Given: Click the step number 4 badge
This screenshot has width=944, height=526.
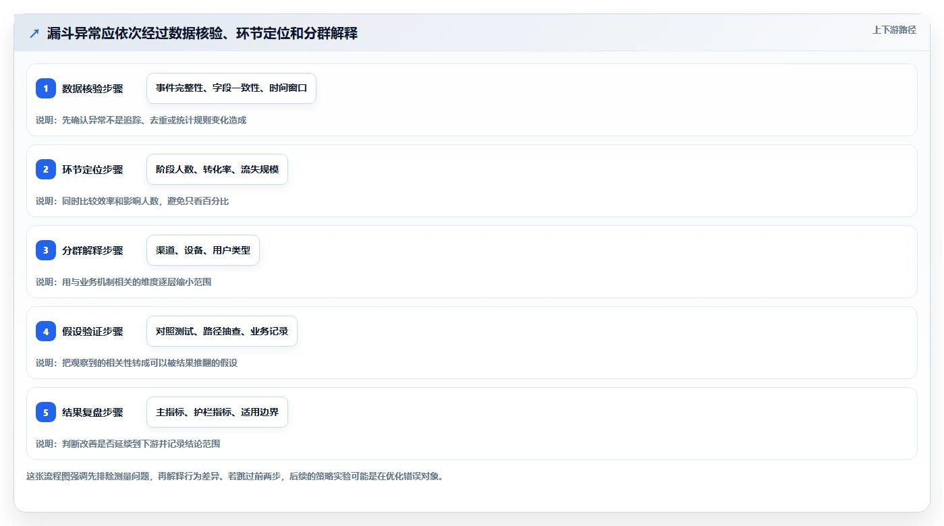Looking at the screenshot, I should pos(46,331).
